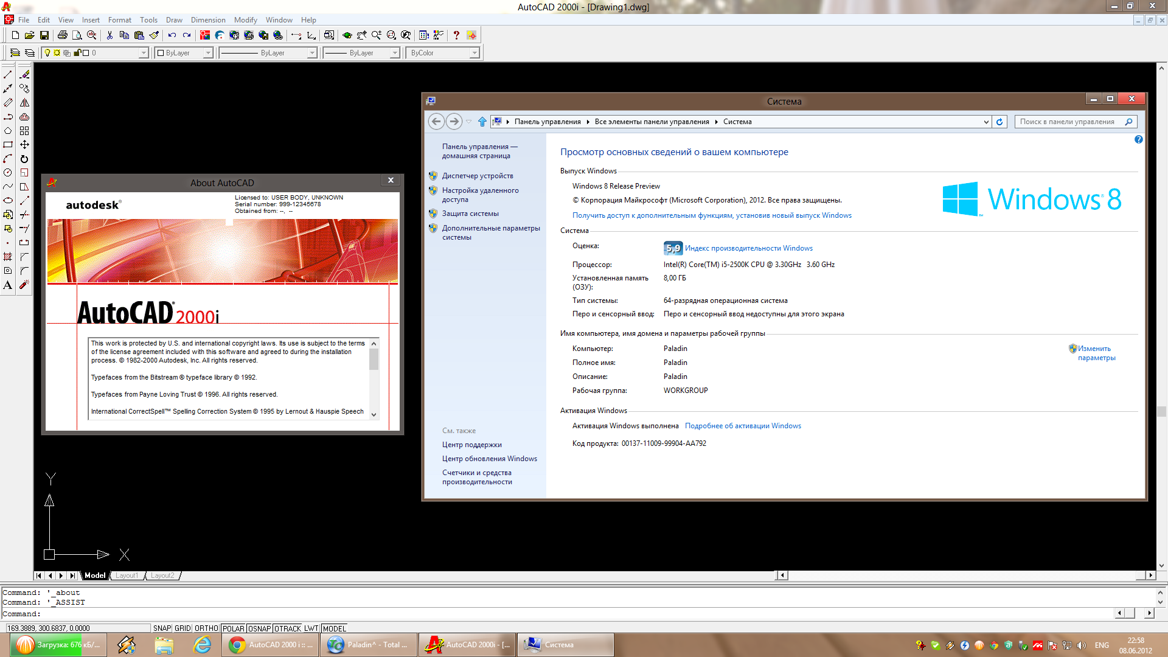Click the Print (plot) icon

(62, 35)
